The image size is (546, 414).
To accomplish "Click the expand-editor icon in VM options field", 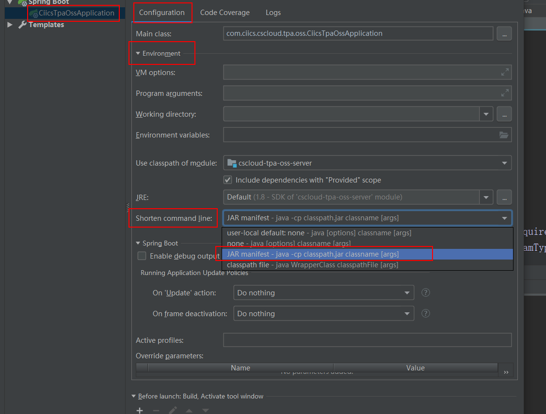I will click(x=504, y=72).
